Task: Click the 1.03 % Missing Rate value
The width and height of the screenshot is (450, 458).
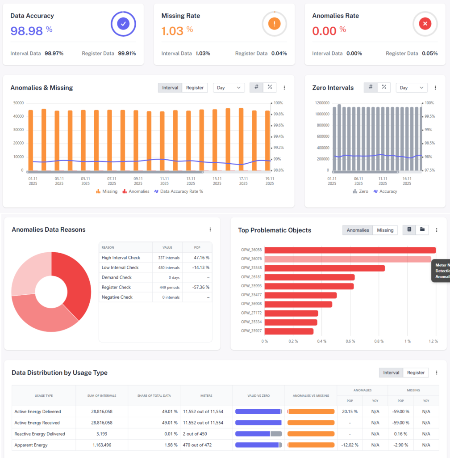Action: tap(177, 31)
